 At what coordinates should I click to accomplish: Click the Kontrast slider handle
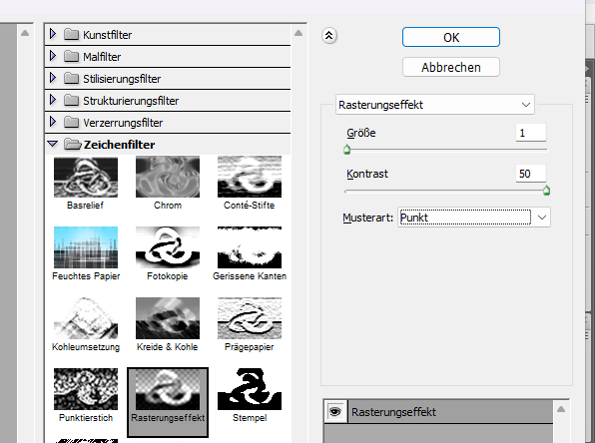tap(546, 191)
